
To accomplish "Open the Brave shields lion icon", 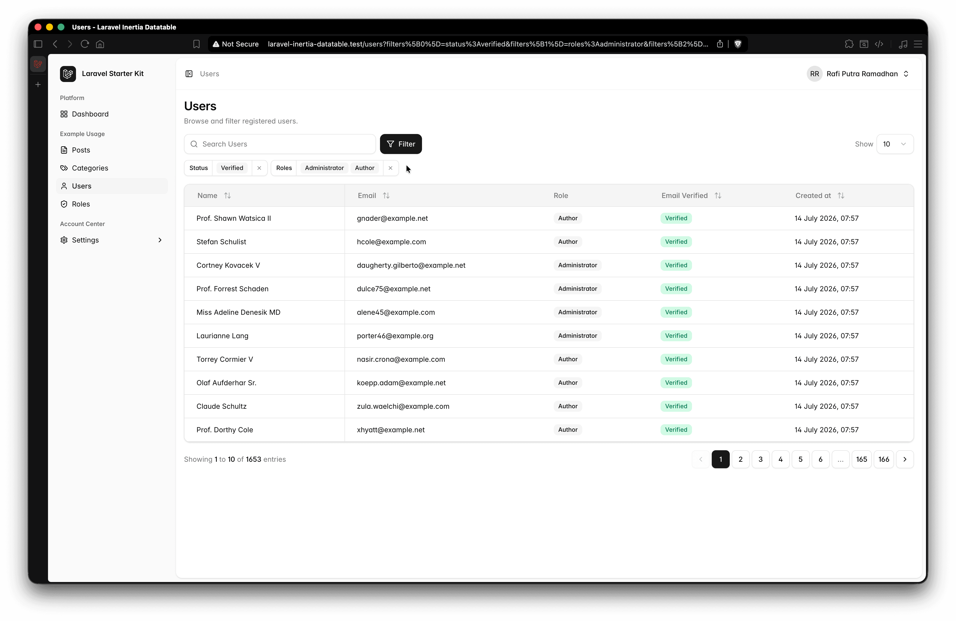I will click(x=738, y=44).
